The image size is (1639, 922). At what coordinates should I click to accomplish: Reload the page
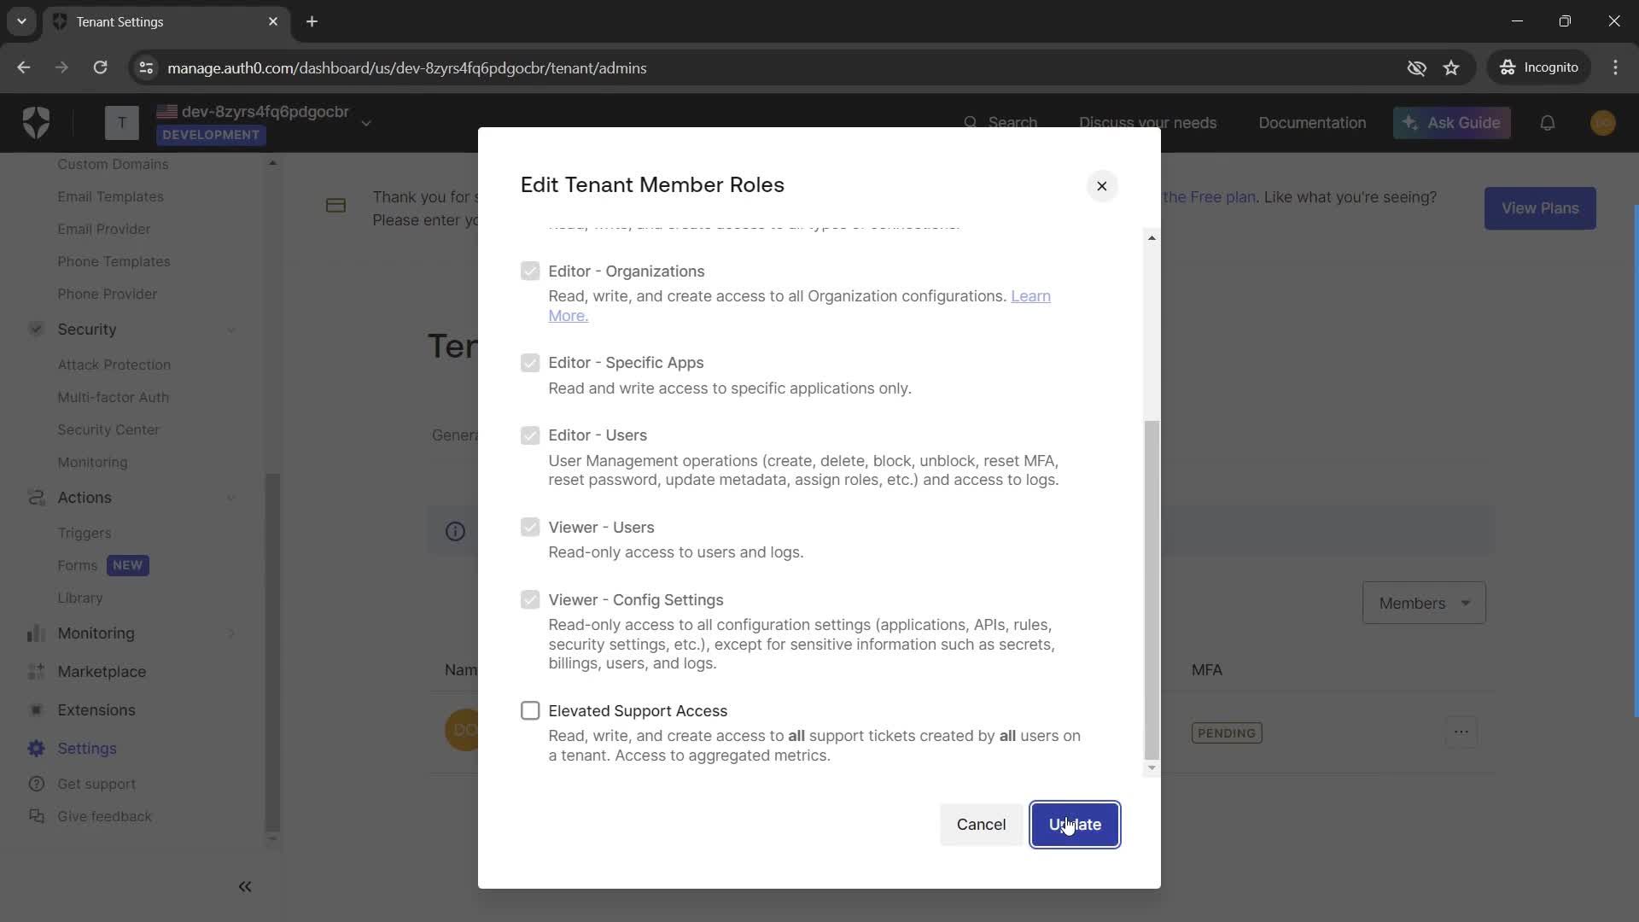point(100,67)
